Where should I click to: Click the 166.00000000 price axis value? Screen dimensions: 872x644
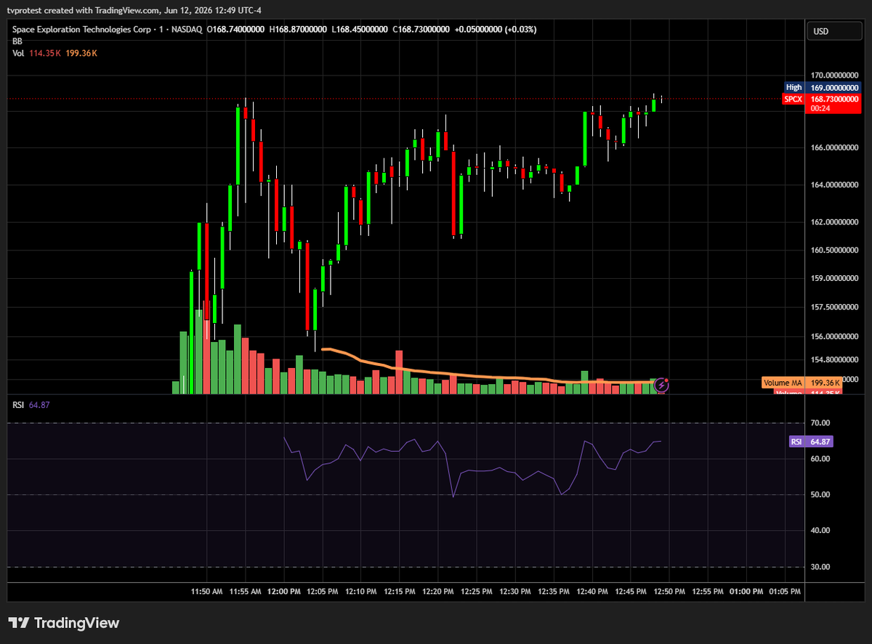[x=834, y=148]
